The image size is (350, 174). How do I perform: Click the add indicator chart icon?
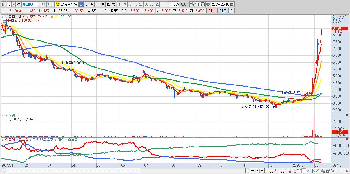192,4
